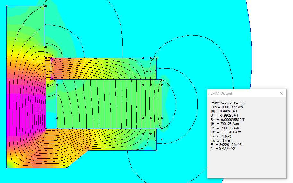Select the 'Hz = -553.701 A/m' value

coord(226,132)
